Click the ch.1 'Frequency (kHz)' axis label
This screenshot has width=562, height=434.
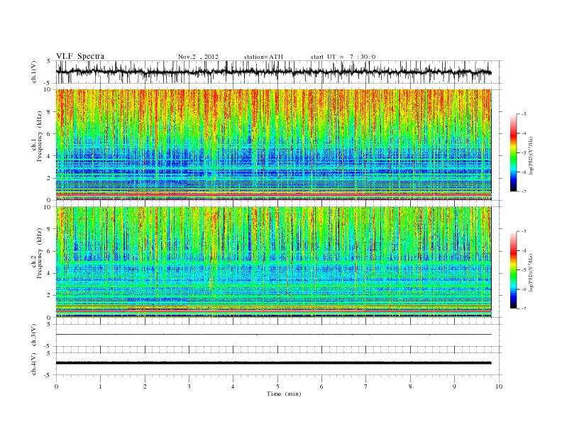(x=40, y=136)
